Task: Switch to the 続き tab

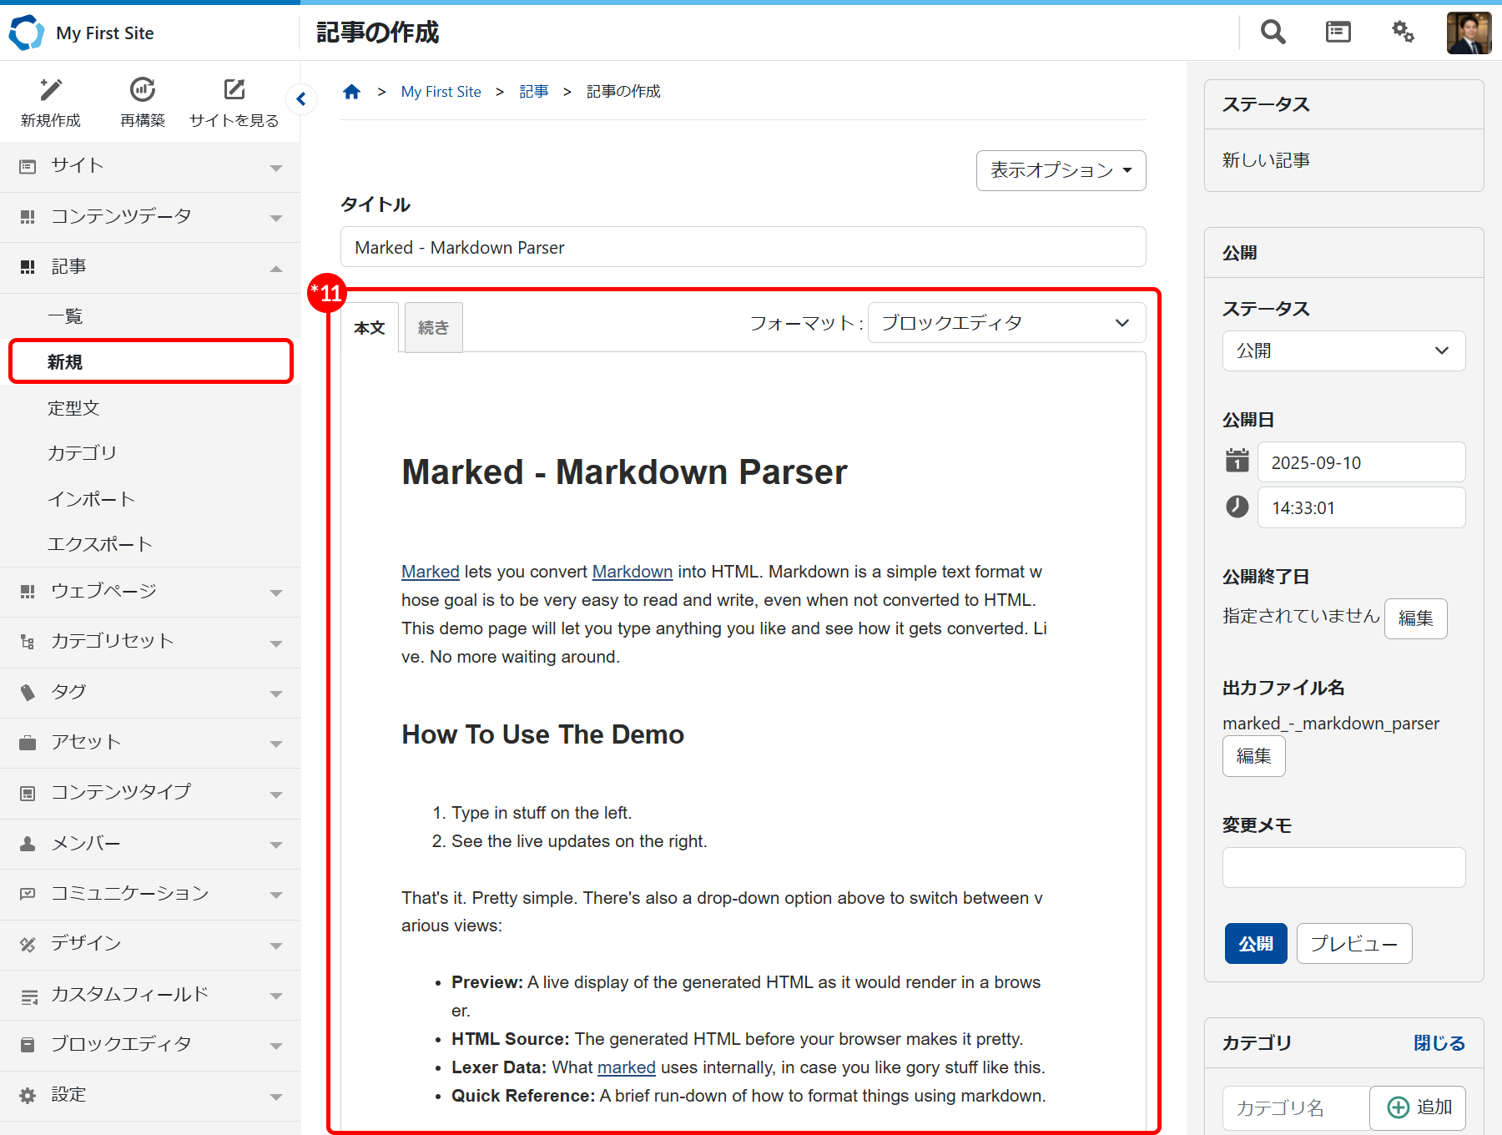Action: [432, 327]
